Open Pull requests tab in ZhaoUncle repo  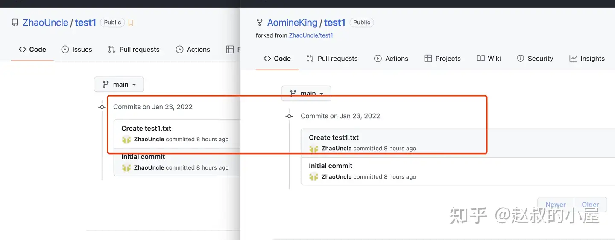click(x=134, y=50)
